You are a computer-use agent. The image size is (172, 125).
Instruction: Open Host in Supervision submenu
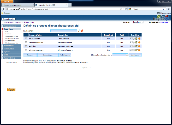pos(7,32)
